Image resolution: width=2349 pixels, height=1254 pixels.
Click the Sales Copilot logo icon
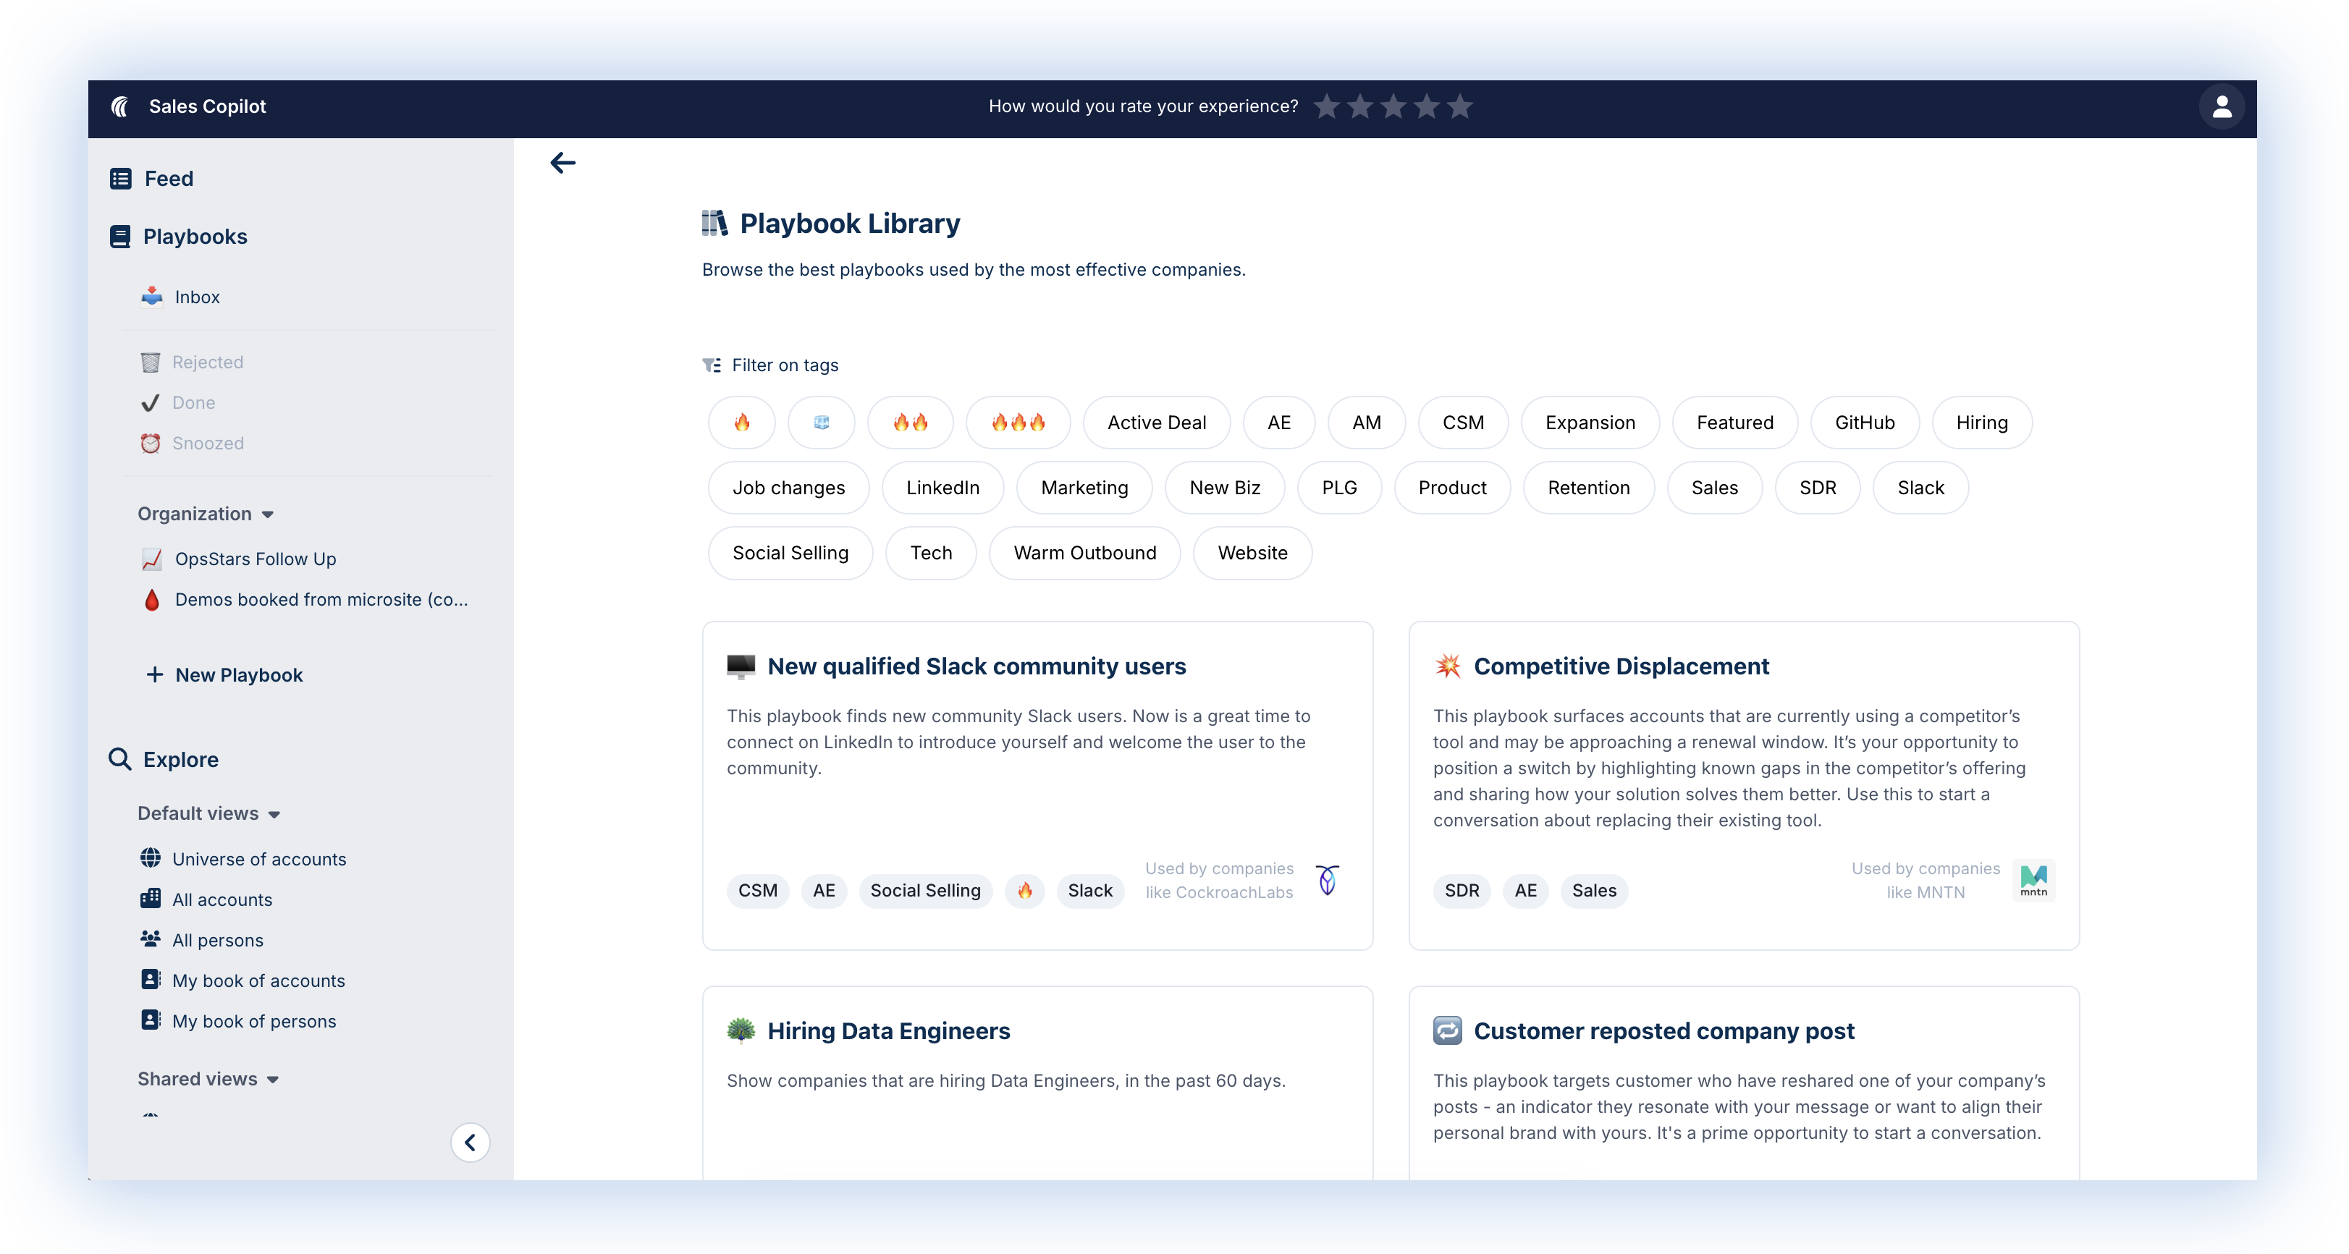[120, 106]
